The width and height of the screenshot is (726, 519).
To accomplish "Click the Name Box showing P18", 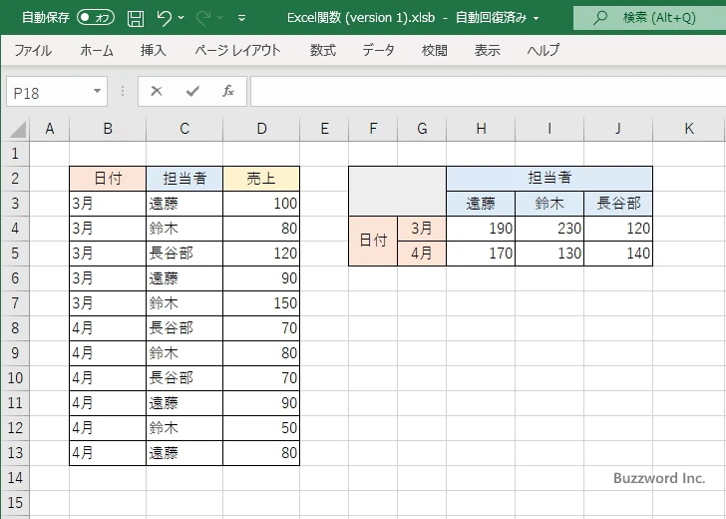I will 49,92.
